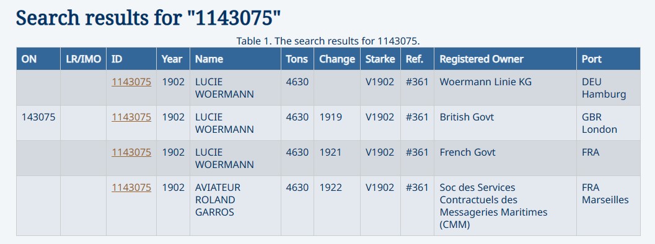Click the Name column header
Viewport: 655px width, 244px height.
pyautogui.click(x=235, y=59)
